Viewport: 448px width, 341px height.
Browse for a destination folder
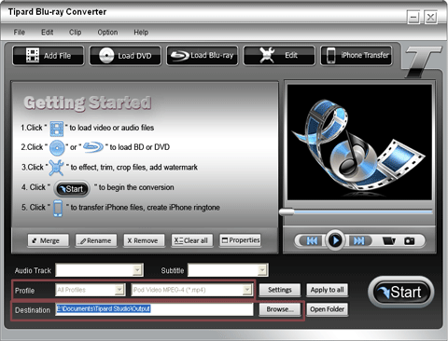(280, 309)
